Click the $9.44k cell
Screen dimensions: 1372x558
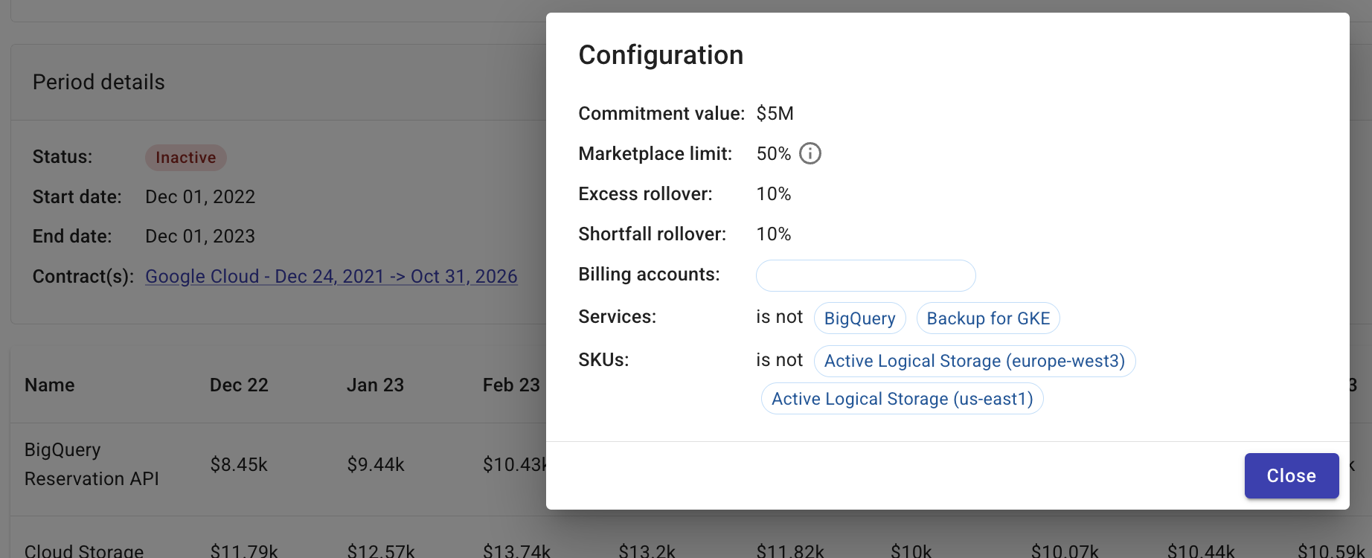point(376,465)
